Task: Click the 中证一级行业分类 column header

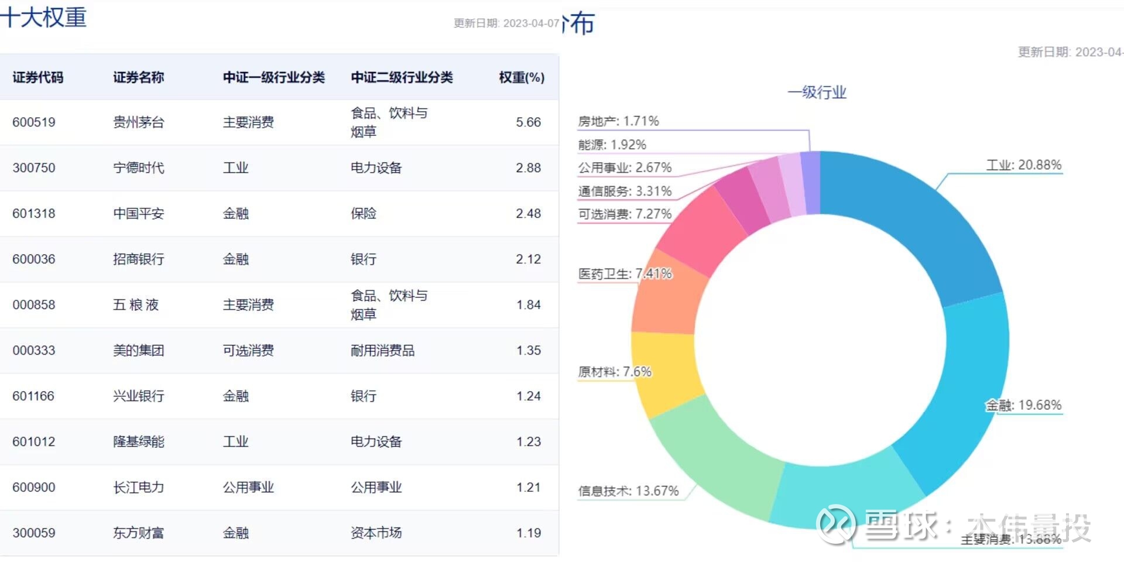Action: pos(274,77)
